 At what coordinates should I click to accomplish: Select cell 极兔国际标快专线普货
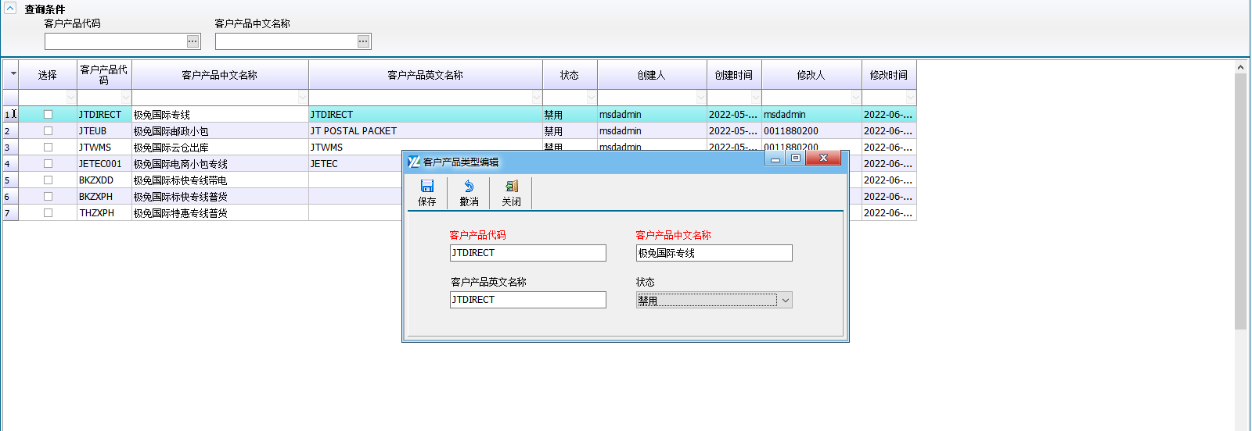coord(220,196)
